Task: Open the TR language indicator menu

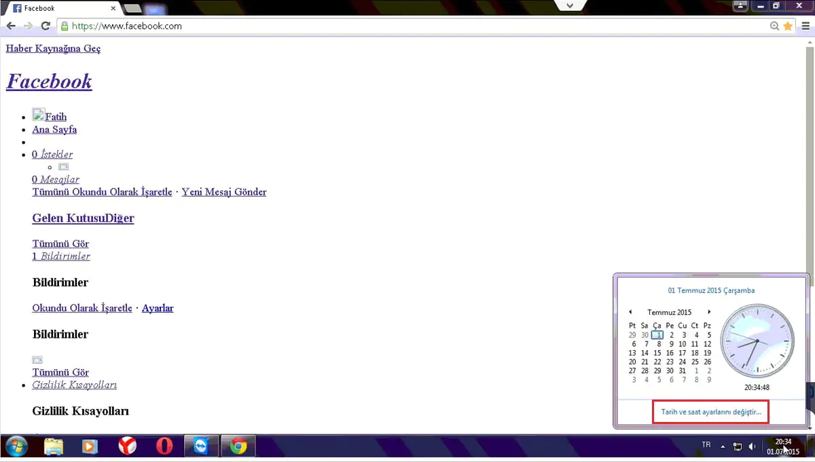Action: [706, 446]
